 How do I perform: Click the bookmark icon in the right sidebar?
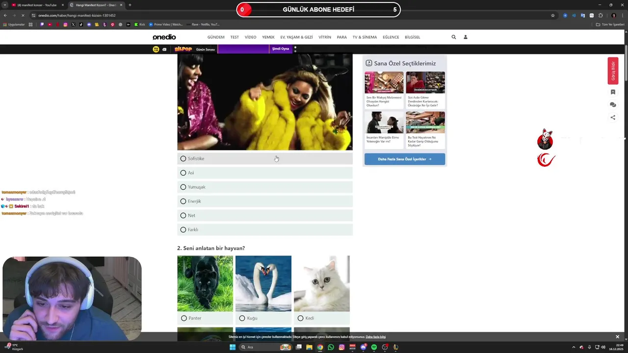[x=613, y=92]
